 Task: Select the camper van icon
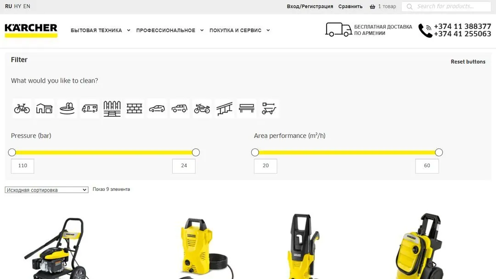point(90,108)
